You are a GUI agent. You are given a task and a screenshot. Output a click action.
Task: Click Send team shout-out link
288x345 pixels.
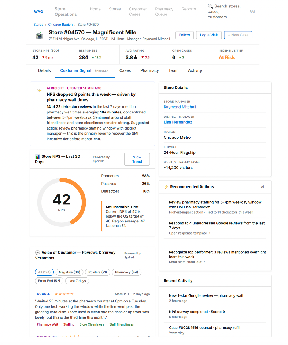187,262
